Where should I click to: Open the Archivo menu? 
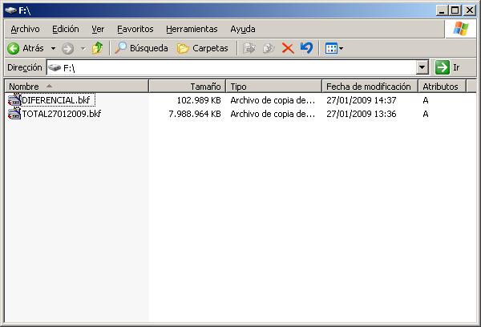coord(25,29)
